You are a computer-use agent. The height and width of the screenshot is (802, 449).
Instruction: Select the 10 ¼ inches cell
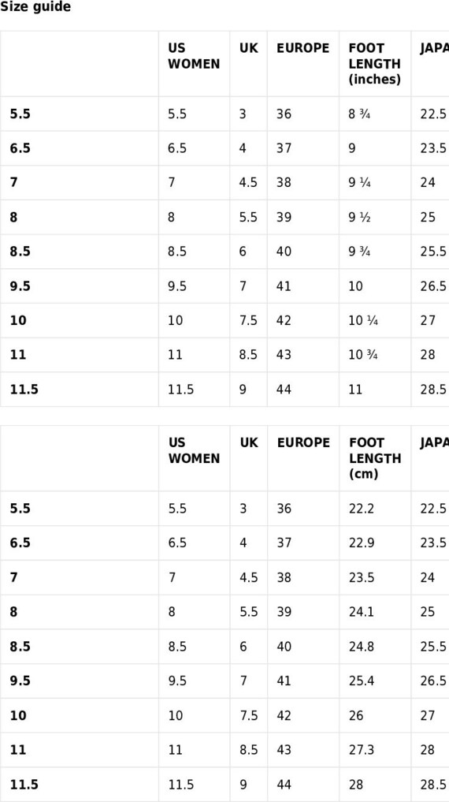tap(363, 321)
